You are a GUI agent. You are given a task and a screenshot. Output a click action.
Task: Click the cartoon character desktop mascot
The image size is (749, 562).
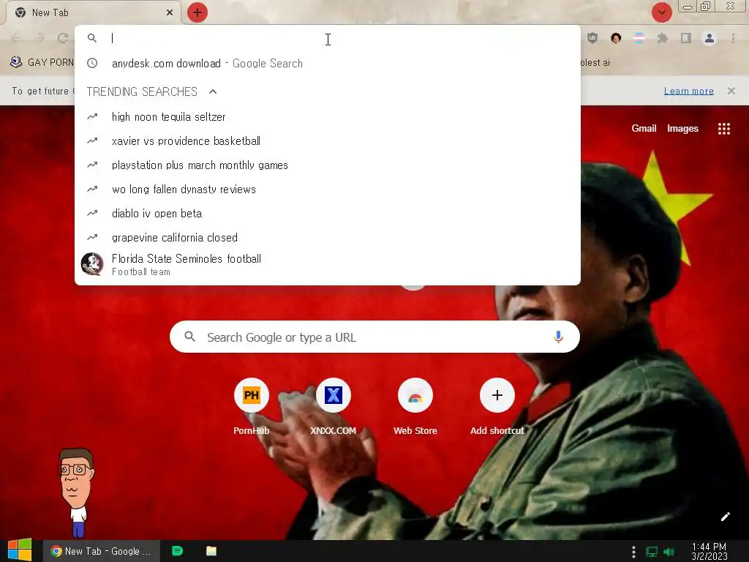pyautogui.click(x=76, y=492)
